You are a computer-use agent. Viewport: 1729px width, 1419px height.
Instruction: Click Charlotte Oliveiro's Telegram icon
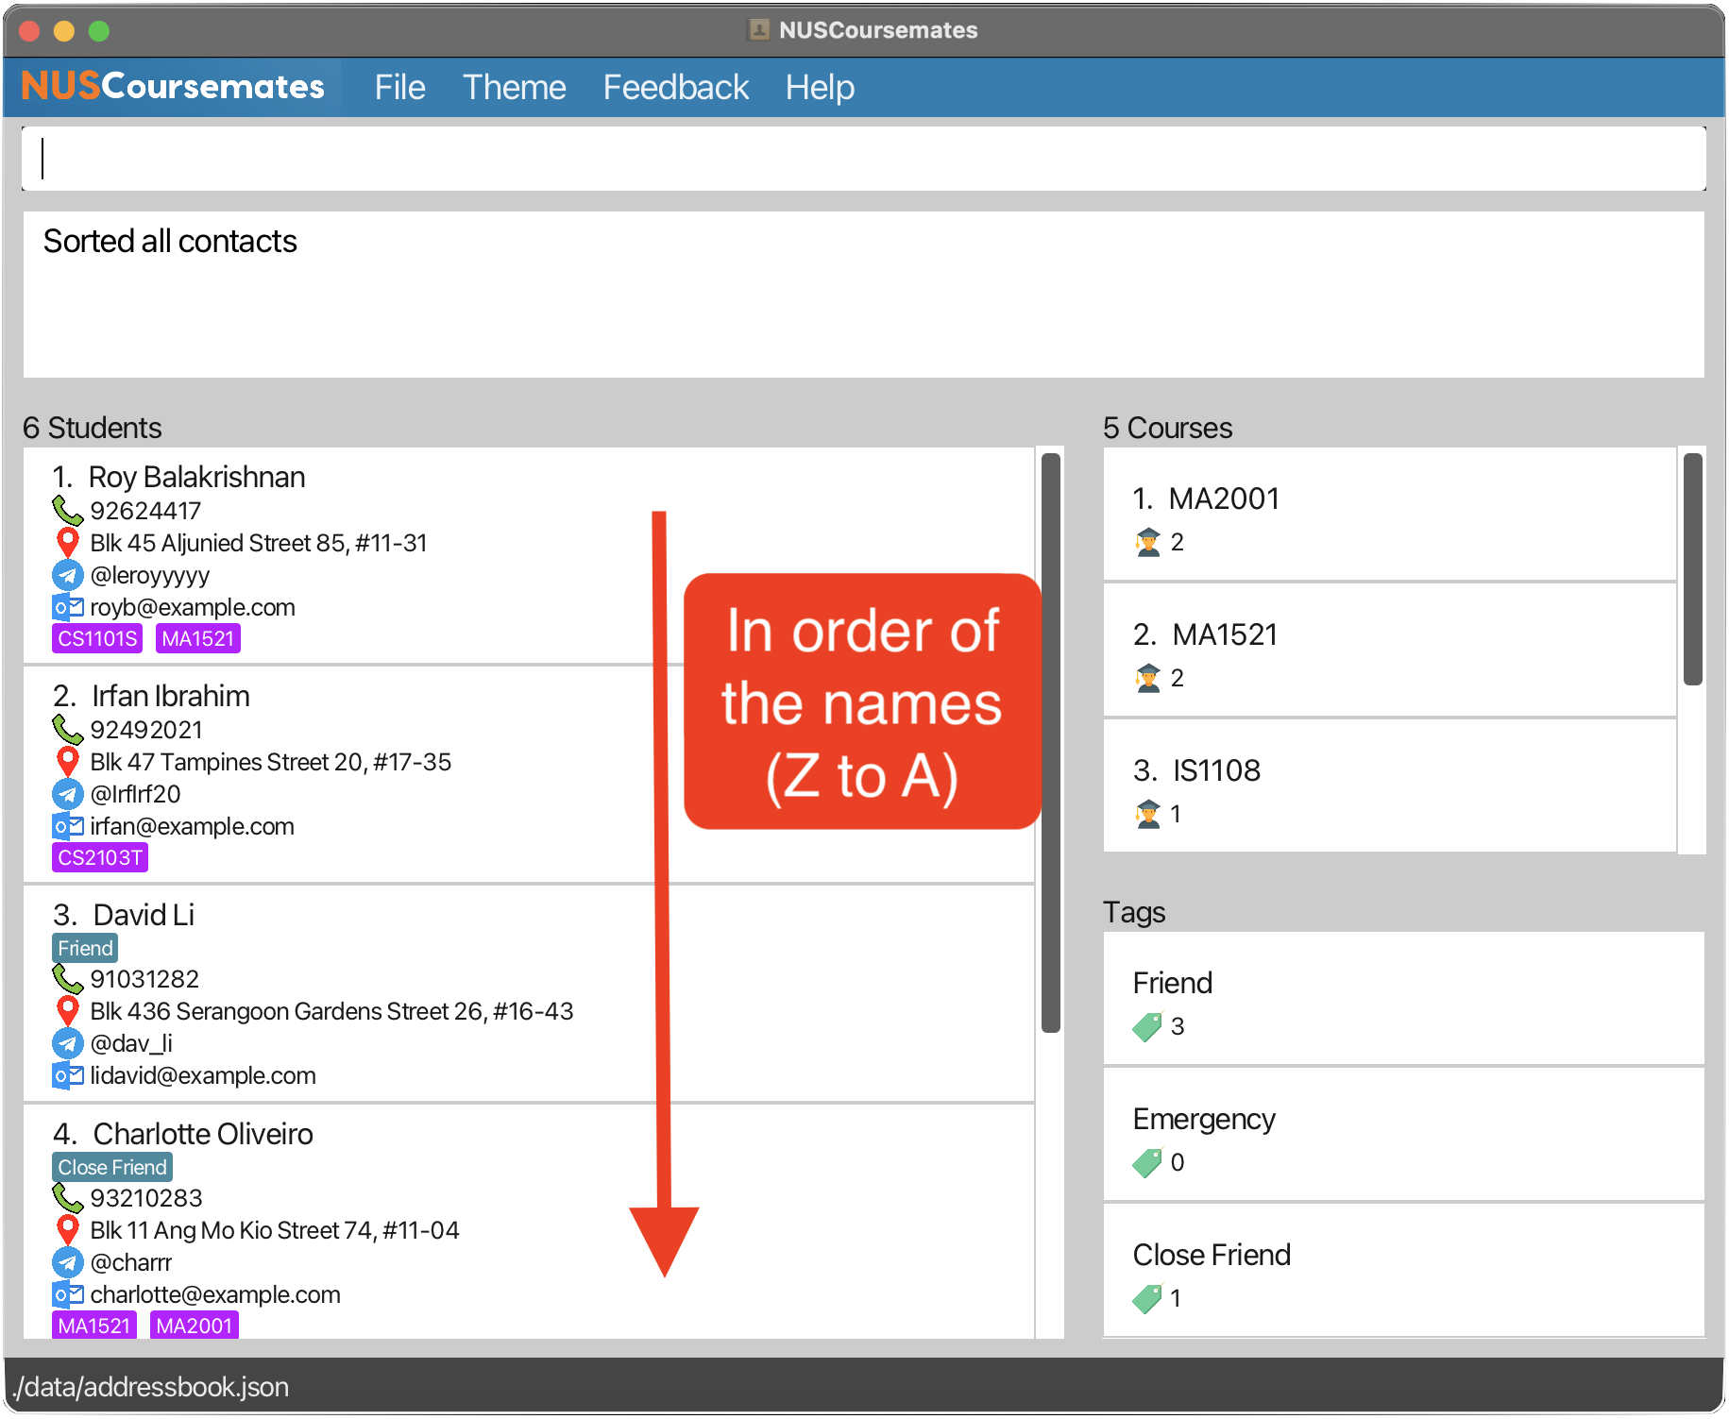pyautogui.click(x=67, y=1262)
